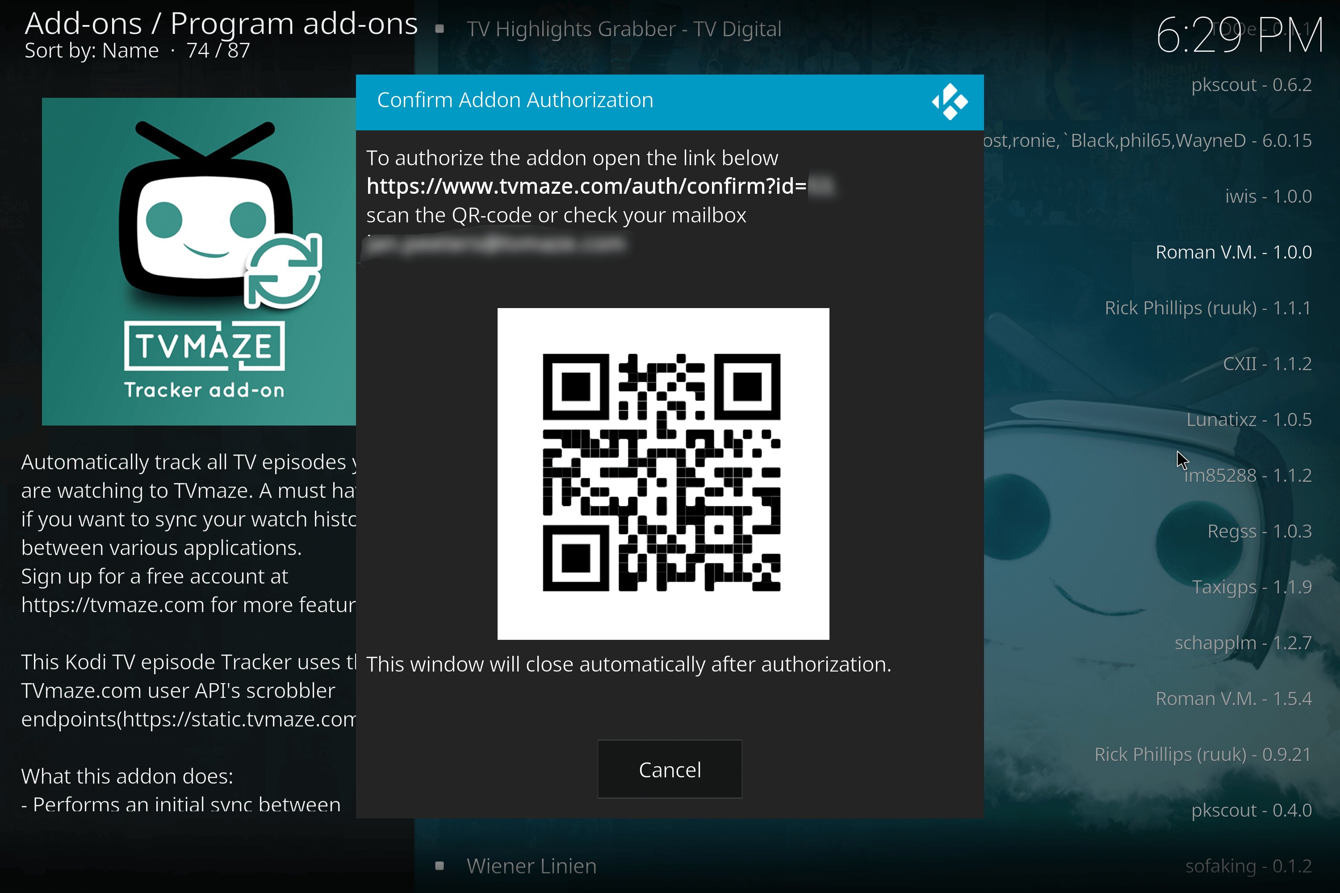The image size is (1340, 893).
Task: Click the bullet icon beside TV Highlights Grabber
Action: [x=439, y=29]
